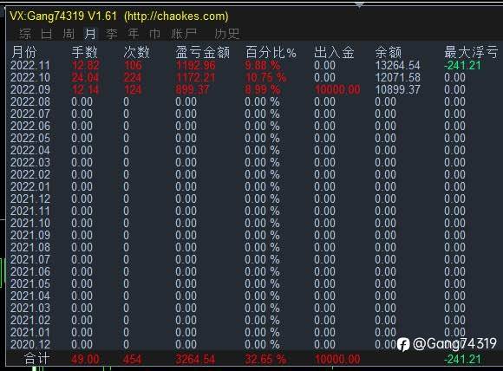Screen dimensions: 503x371
Task: Click the 1192.96 profit value
Action: click(196, 65)
